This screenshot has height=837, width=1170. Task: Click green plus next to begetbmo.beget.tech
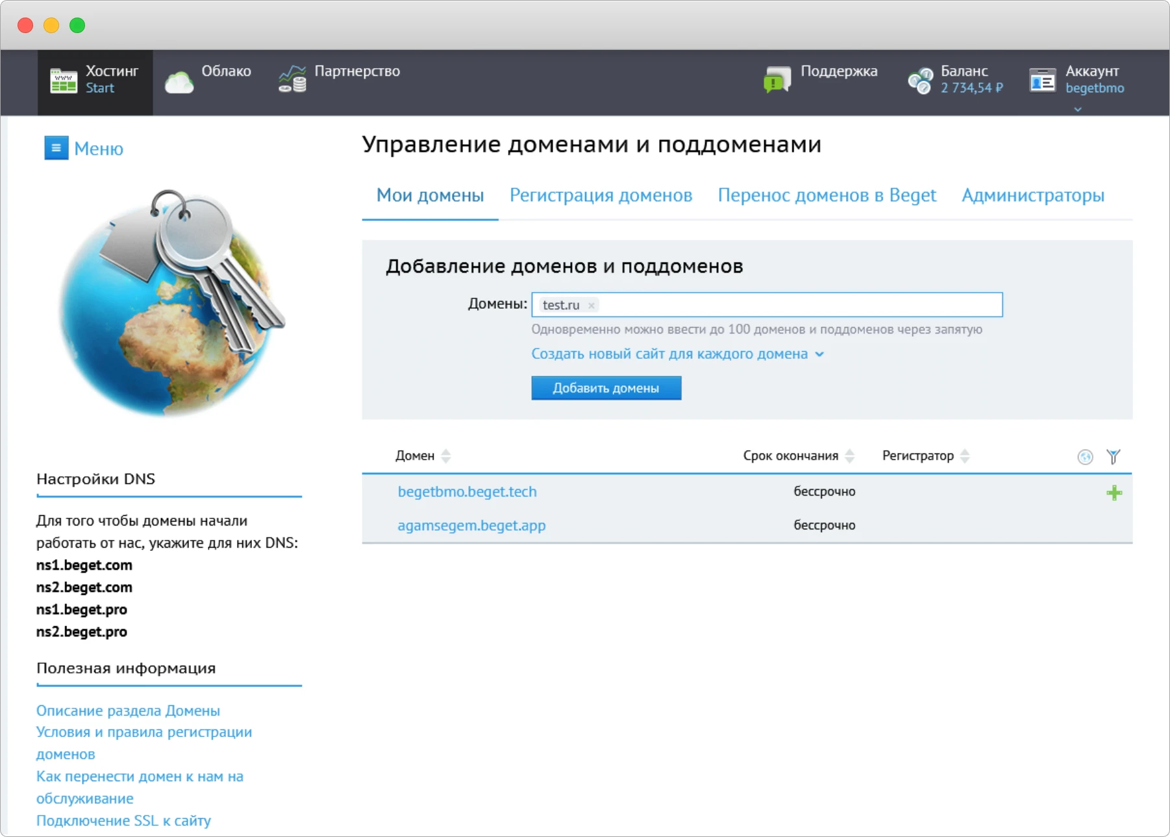point(1114,492)
